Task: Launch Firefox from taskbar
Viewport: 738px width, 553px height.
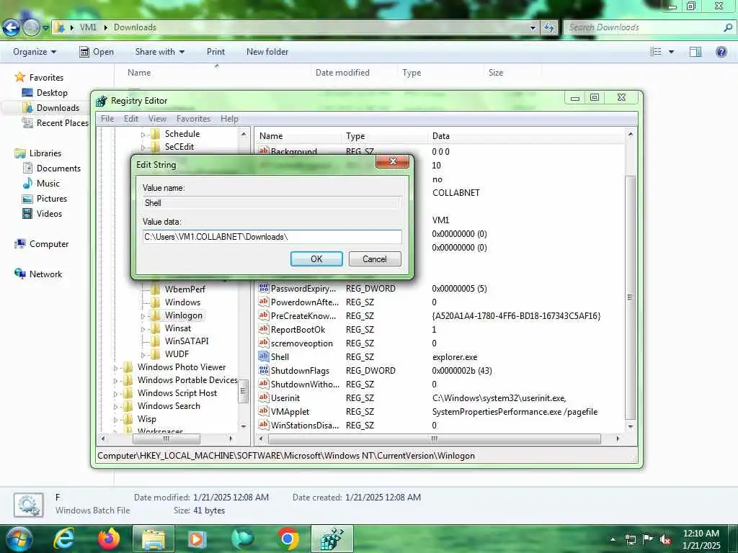Action: point(109,539)
